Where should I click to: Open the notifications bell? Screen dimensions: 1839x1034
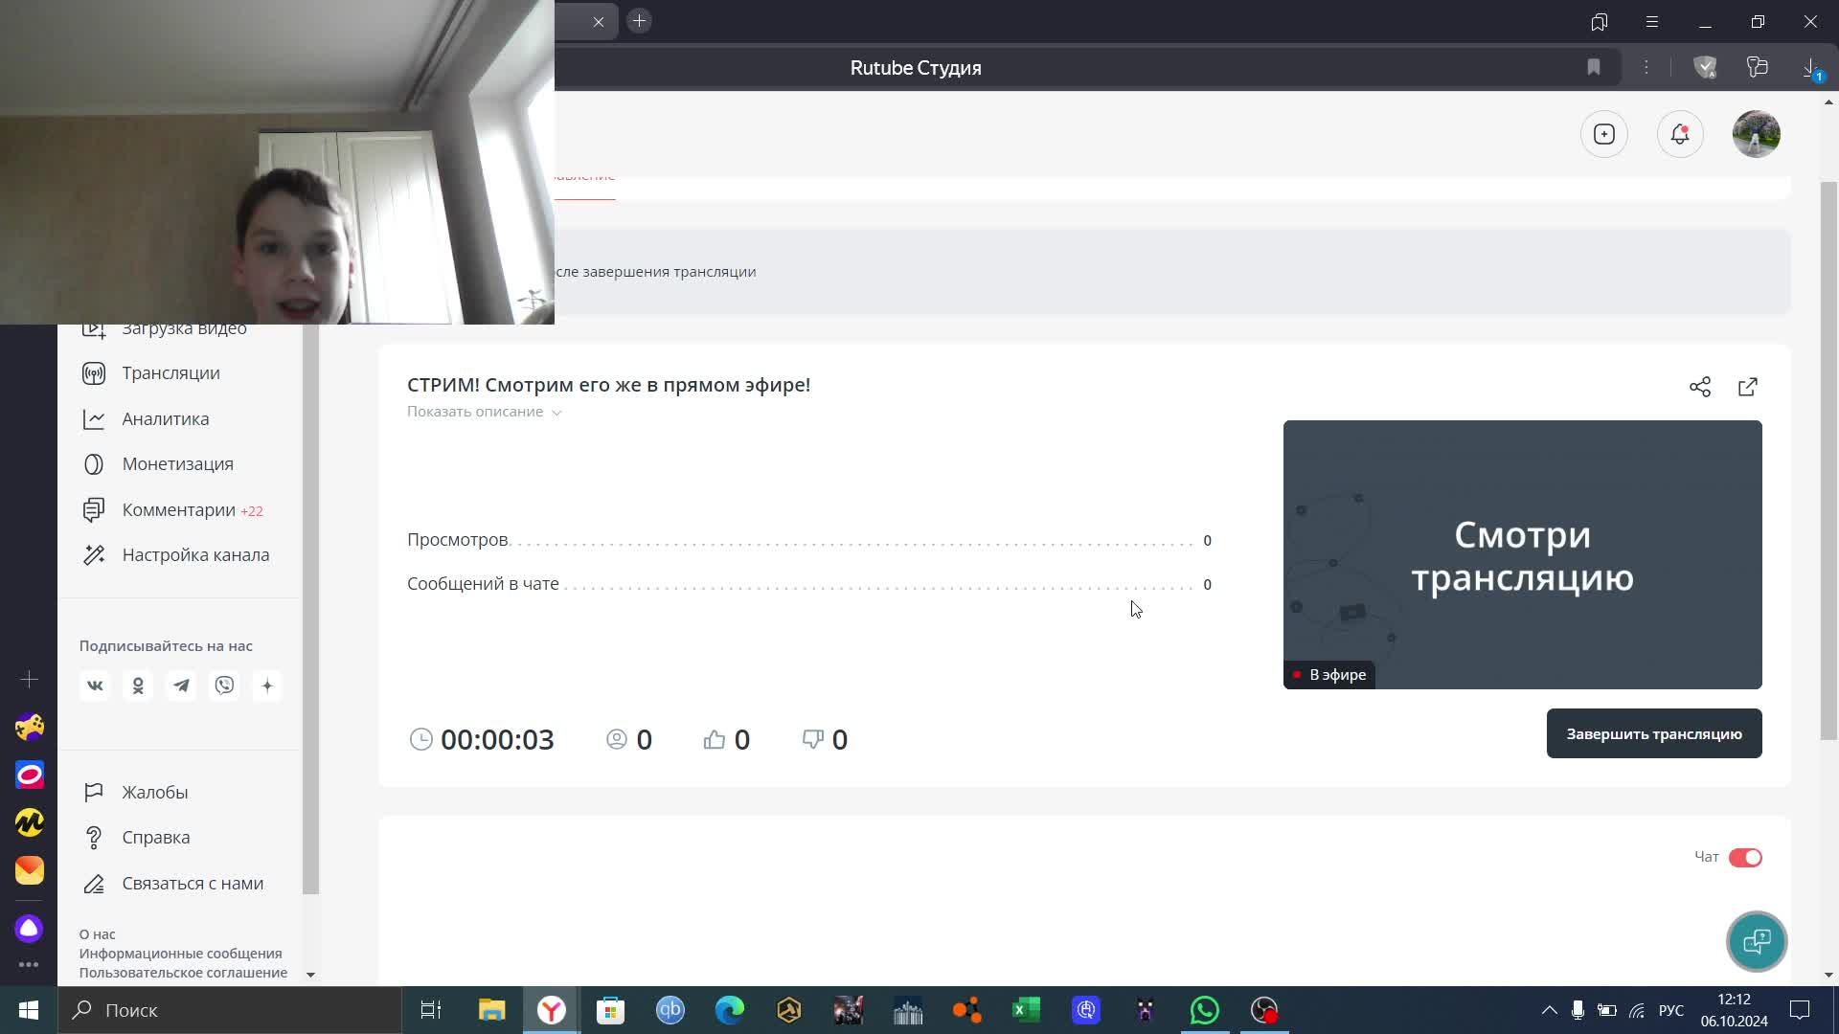click(1680, 134)
